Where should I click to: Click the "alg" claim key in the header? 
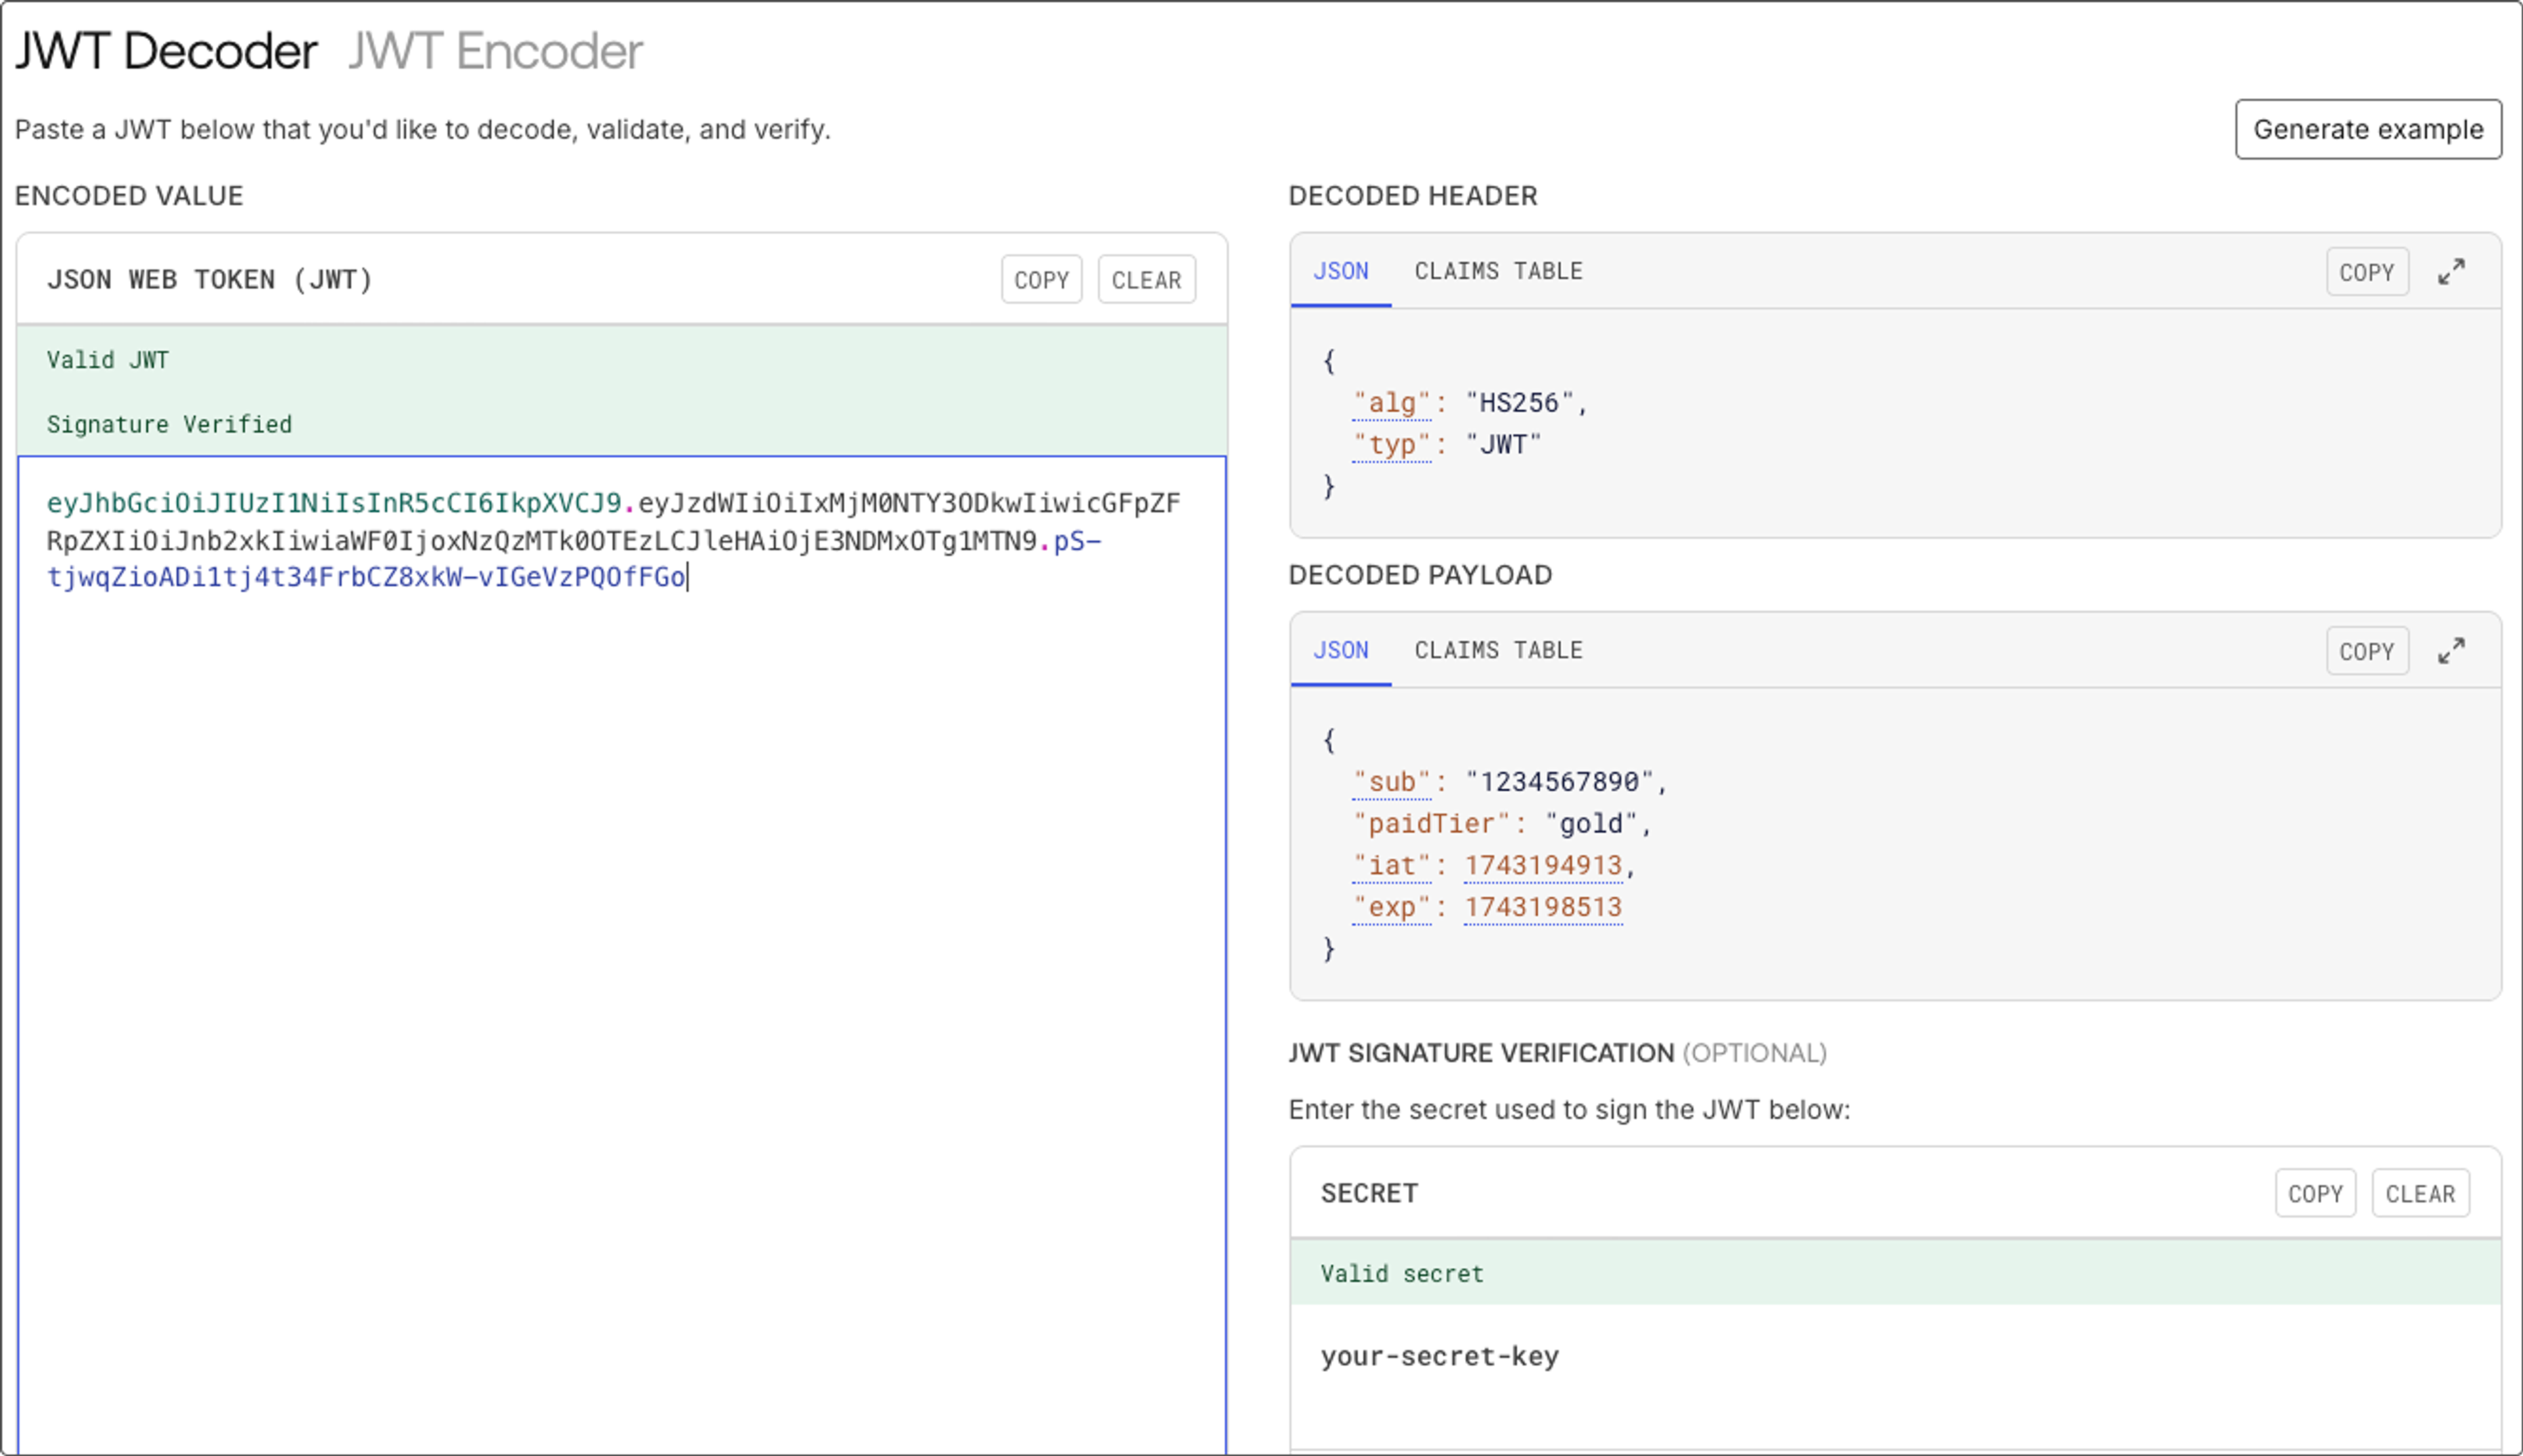pos(1391,403)
